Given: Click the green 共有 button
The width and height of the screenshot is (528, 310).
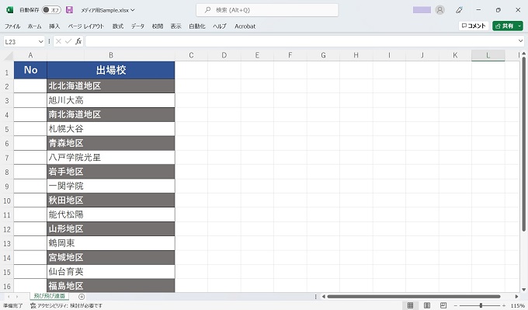Looking at the screenshot, I should [504, 26].
